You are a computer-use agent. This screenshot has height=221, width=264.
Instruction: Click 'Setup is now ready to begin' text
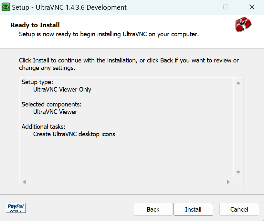[109, 34]
